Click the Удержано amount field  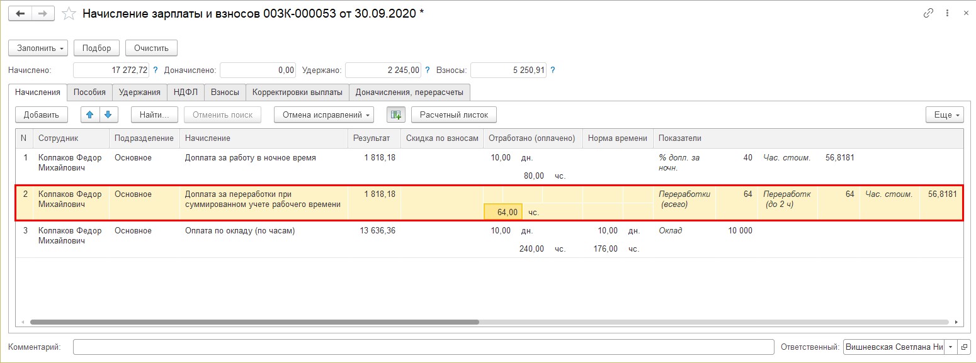coord(383,70)
